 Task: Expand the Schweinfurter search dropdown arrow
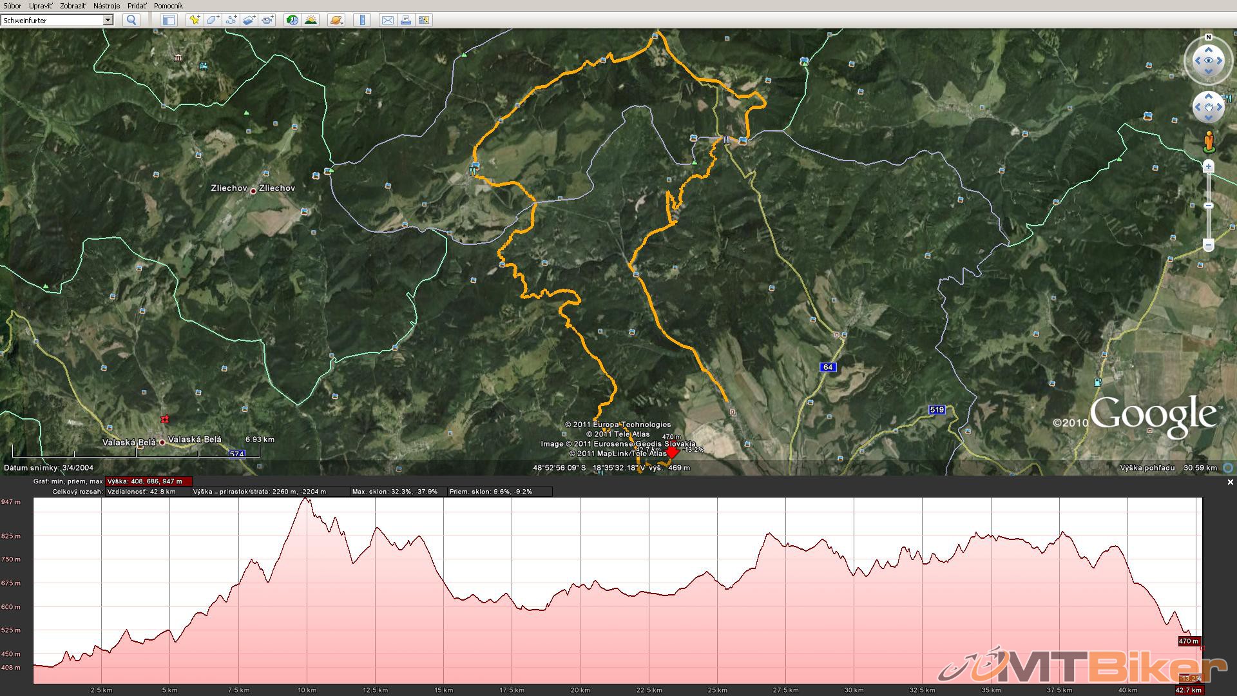pos(108,20)
